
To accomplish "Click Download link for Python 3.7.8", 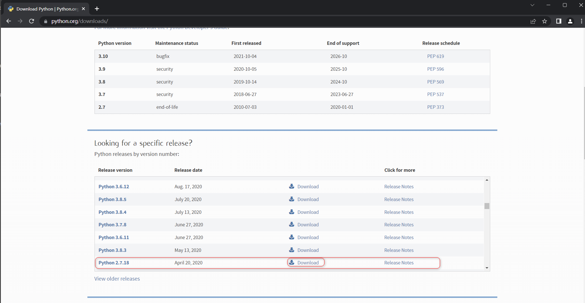I will tap(308, 225).
